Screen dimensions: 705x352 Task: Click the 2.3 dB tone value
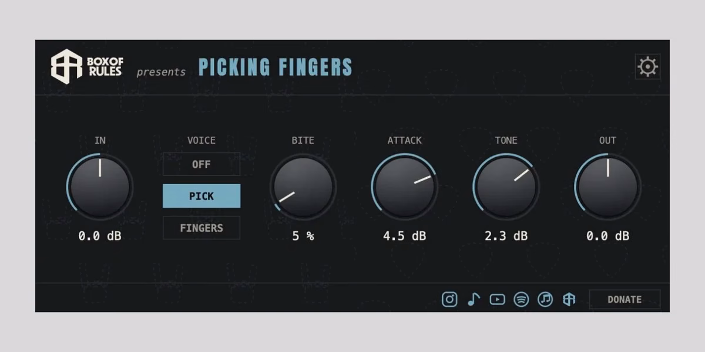click(506, 236)
